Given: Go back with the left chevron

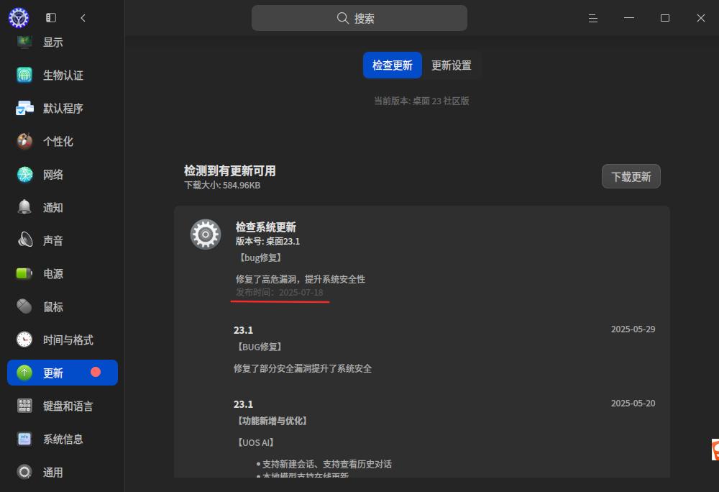Looking at the screenshot, I should 83,18.
